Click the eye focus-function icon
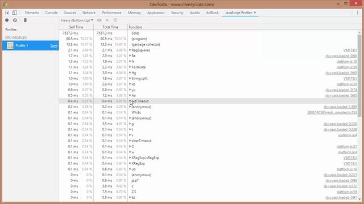Viewport: 364px width, 204px height. [x=100, y=20]
